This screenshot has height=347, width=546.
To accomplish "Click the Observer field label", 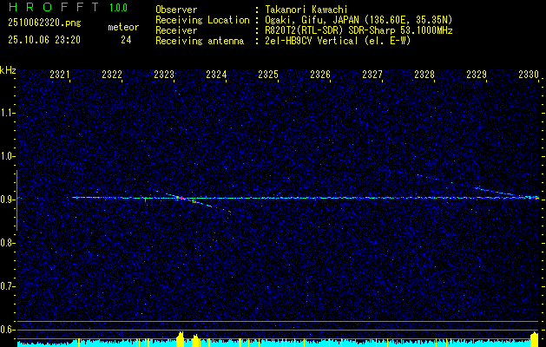I will tap(176, 10).
